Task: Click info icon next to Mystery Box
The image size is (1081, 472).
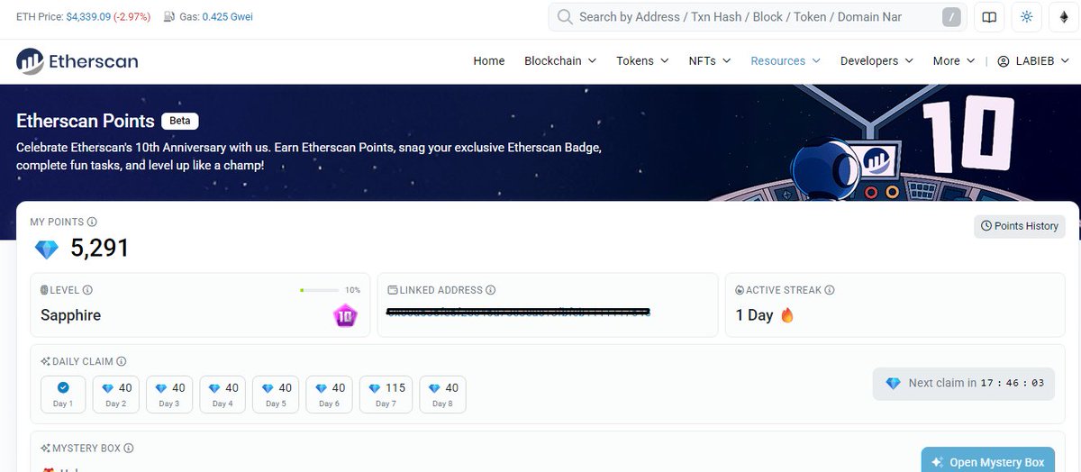Action: [x=129, y=448]
